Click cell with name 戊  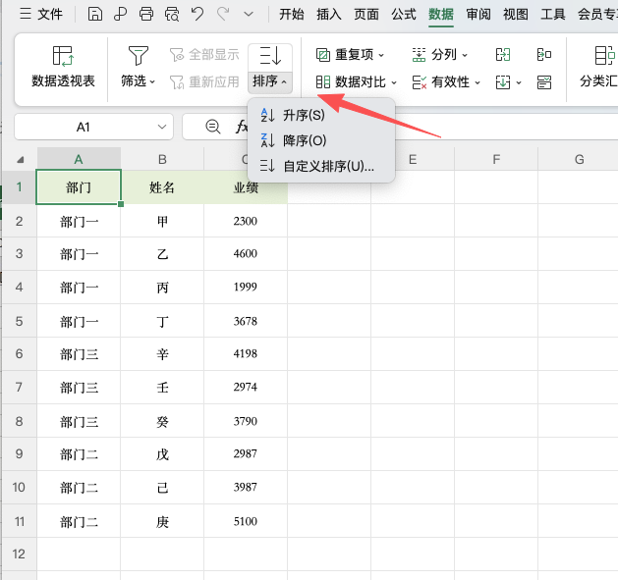coord(162,454)
